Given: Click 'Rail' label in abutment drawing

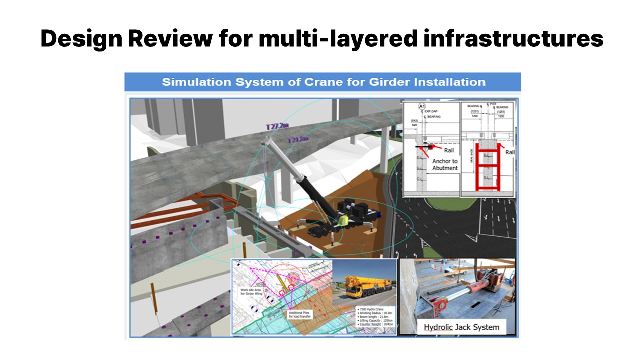Looking at the screenshot, I should click(449, 149).
